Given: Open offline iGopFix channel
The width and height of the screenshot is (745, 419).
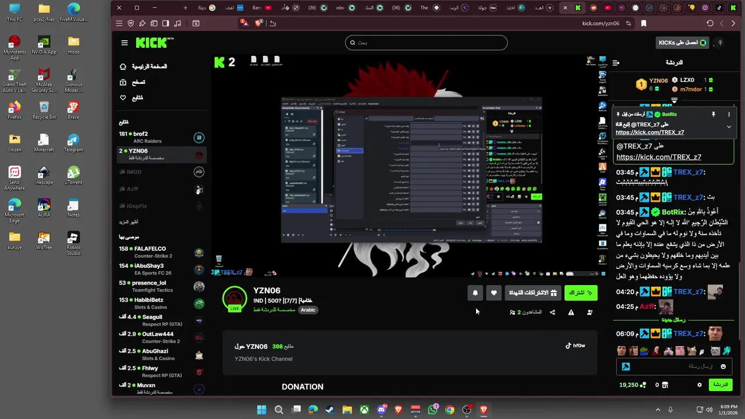Looking at the screenshot, I should (x=161, y=206).
